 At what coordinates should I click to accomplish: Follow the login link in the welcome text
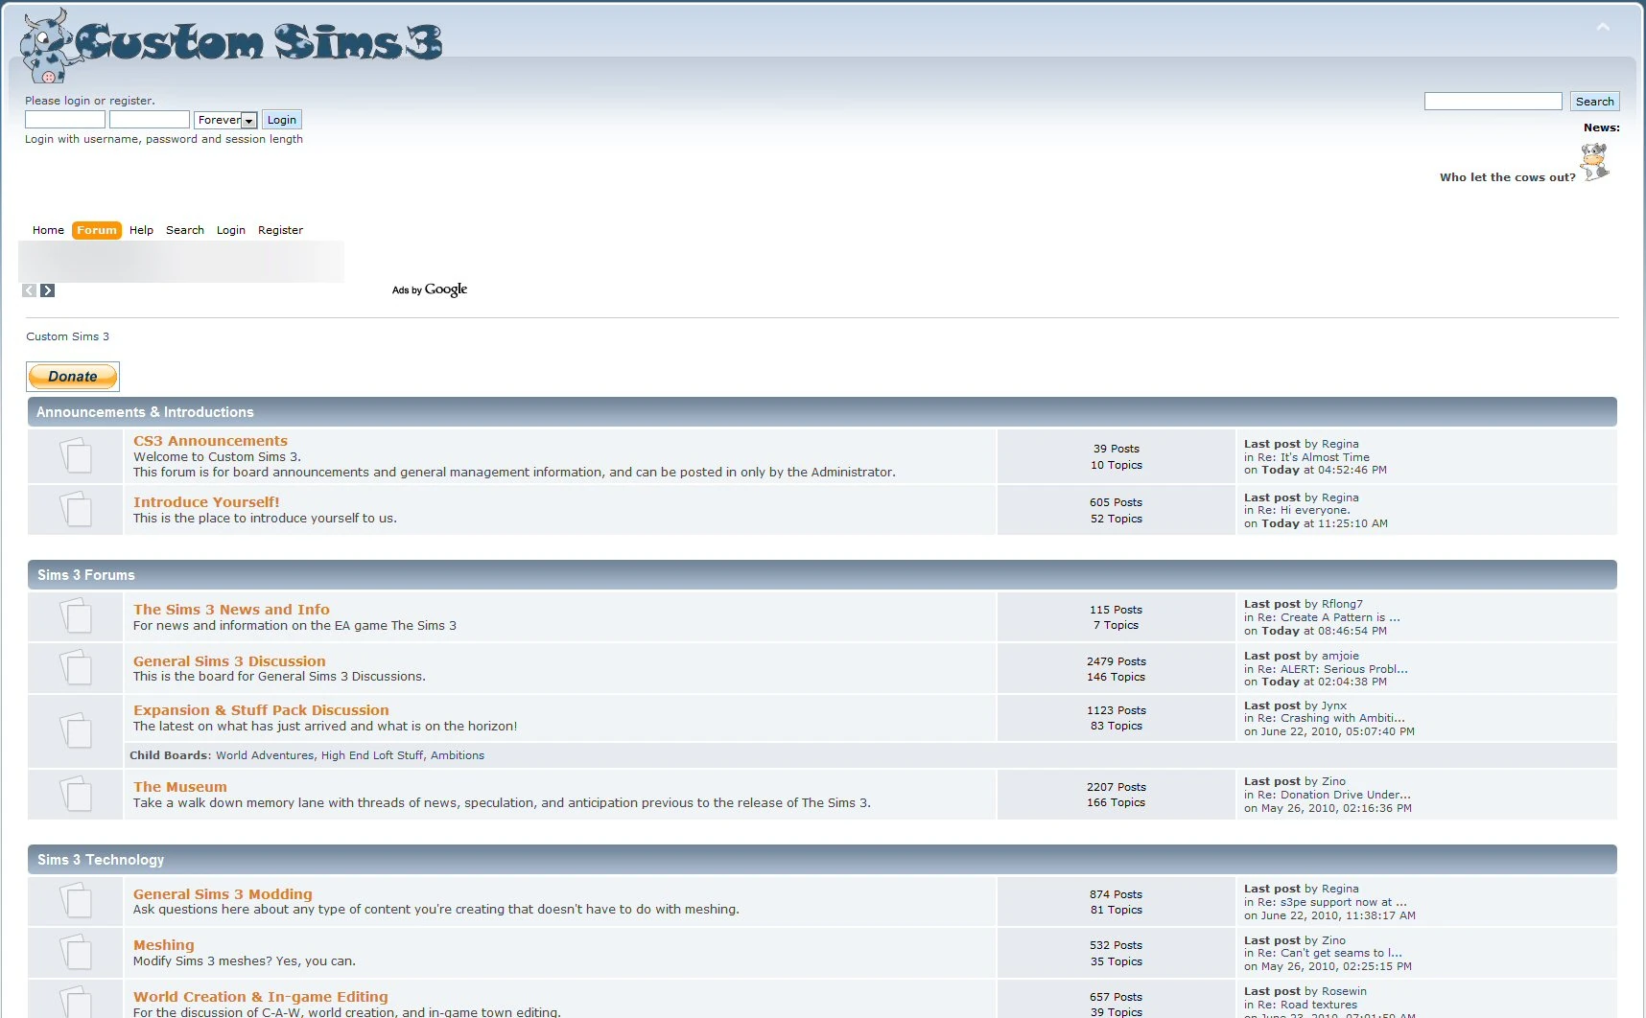[x=77, y=101]
